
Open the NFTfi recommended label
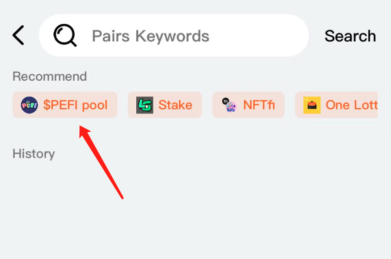click(259, 105)
